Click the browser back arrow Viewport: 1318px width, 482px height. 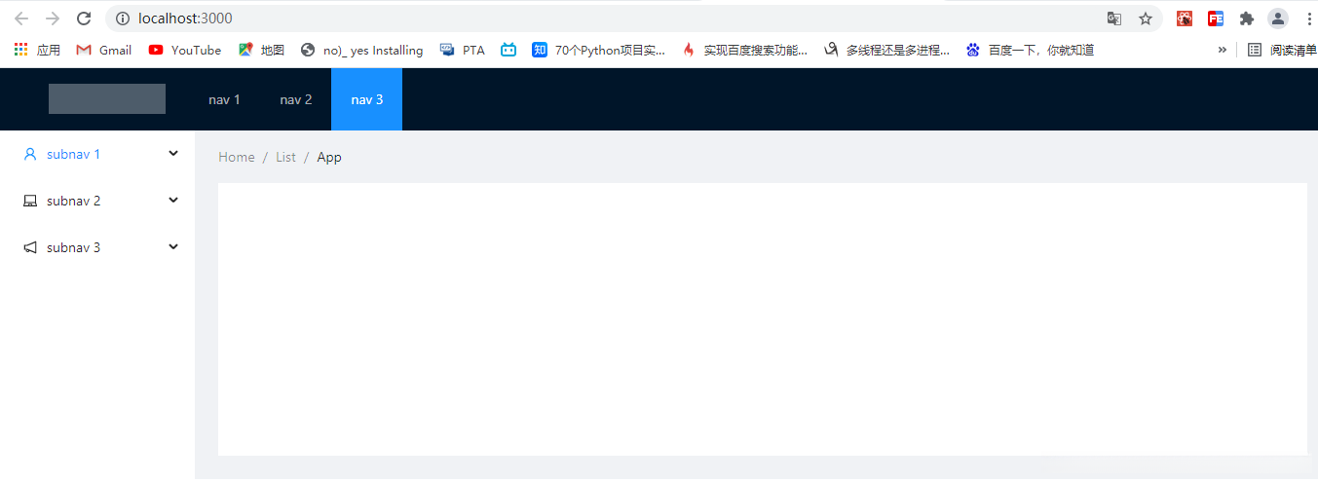pyautogui.click(x=21, y=19)
